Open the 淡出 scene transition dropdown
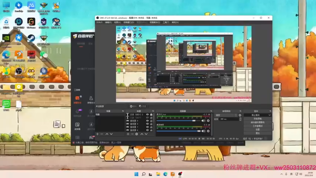 coord(226,115)
